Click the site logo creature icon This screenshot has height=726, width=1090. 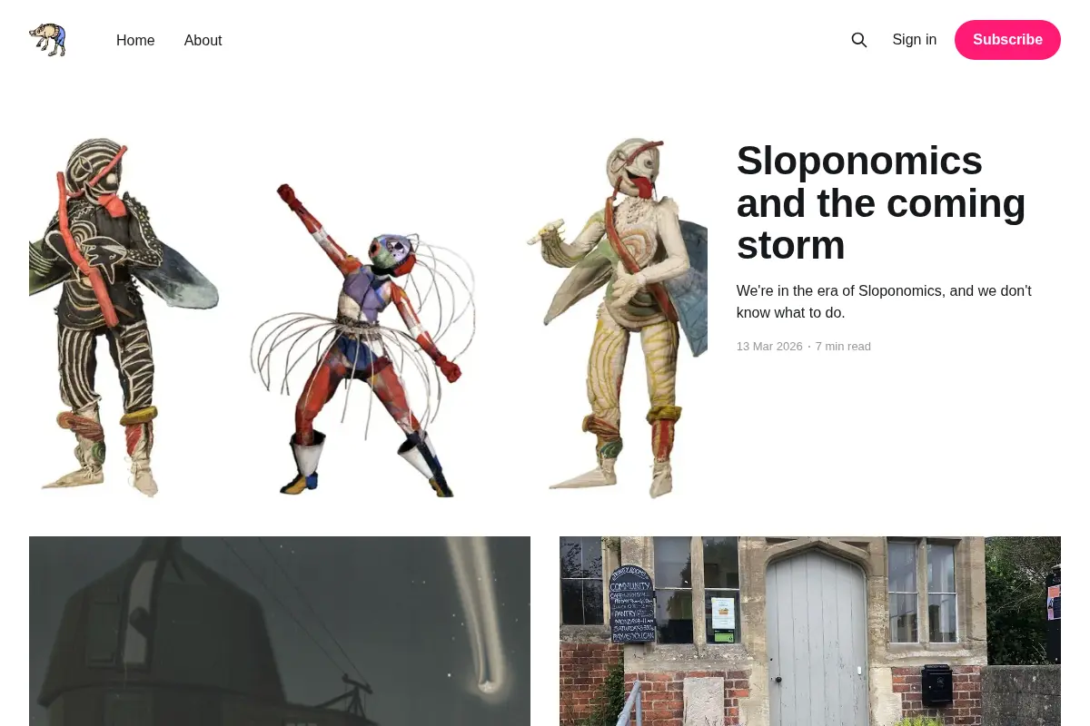coord(48,40)
